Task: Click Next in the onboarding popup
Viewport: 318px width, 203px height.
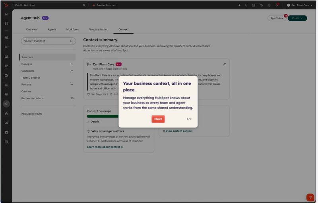Action: pos(158,119)
